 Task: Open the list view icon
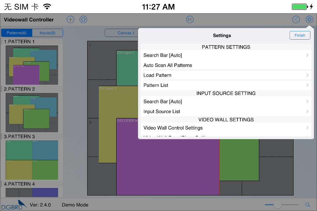pyautogui.click(x=190, y=19)
